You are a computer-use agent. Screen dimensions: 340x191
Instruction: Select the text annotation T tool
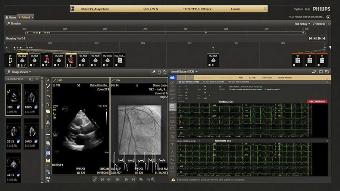coord(48,161)
